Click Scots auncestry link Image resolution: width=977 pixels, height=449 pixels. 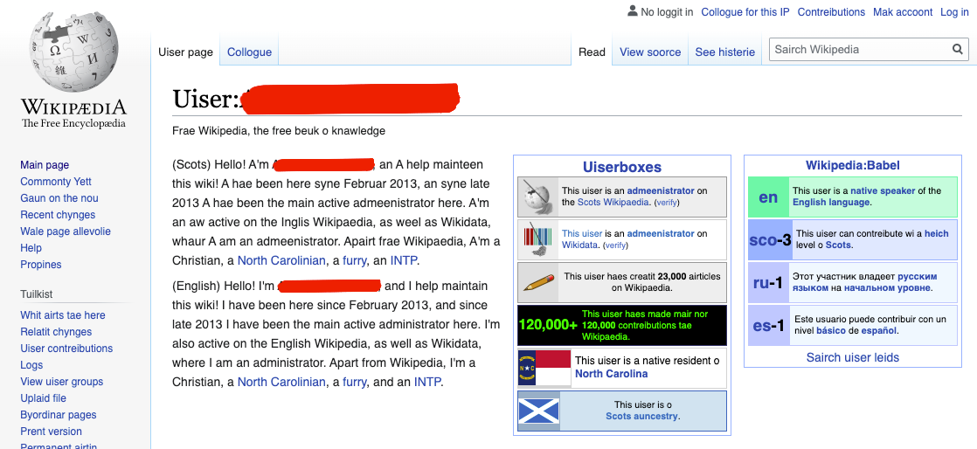pyautogui.click(x=641, y=416)
